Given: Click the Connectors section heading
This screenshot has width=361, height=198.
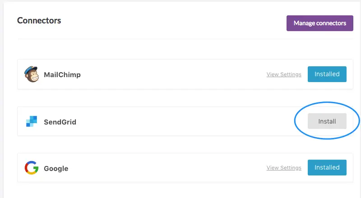Looking at the screenshot, I should tap(39, 20).
